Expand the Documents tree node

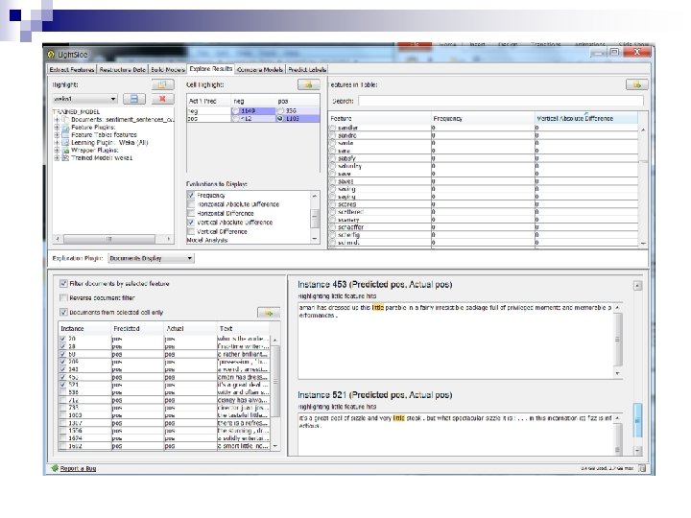pos(57,119)
